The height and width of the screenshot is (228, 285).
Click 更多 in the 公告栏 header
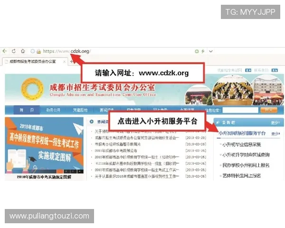(x=275, y=123)
